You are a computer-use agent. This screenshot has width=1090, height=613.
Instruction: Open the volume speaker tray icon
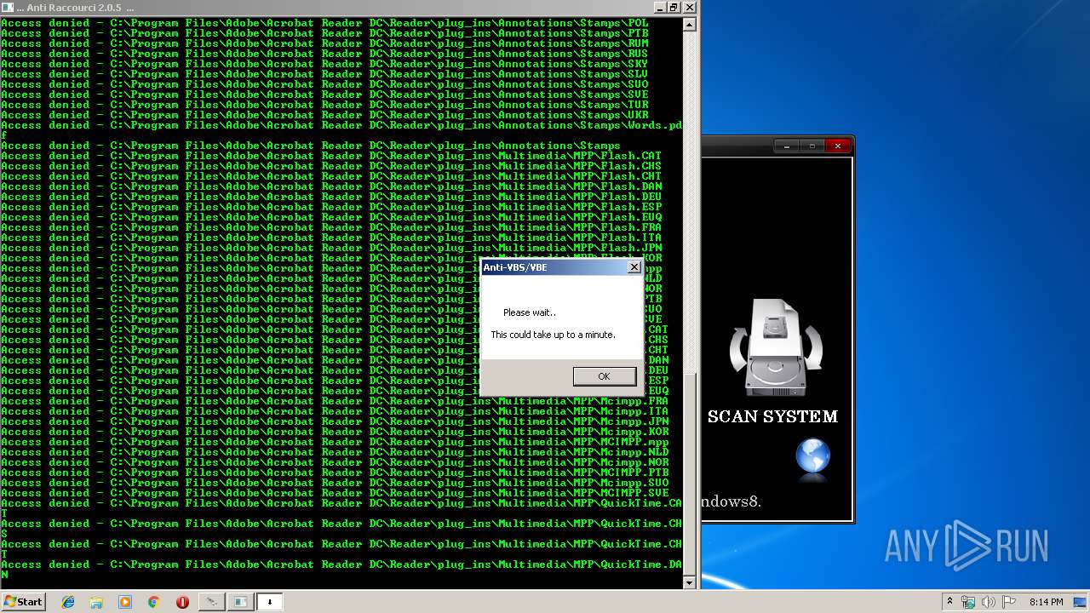989,602
